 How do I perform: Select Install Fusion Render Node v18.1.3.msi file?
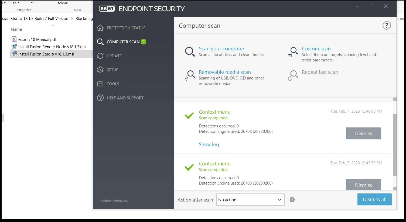[52, 47]
